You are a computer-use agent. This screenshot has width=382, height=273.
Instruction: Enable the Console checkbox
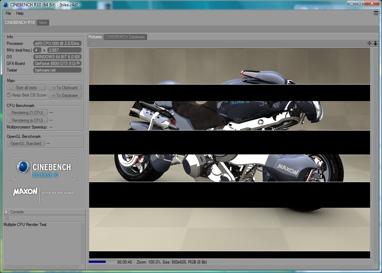click(7, 212)
